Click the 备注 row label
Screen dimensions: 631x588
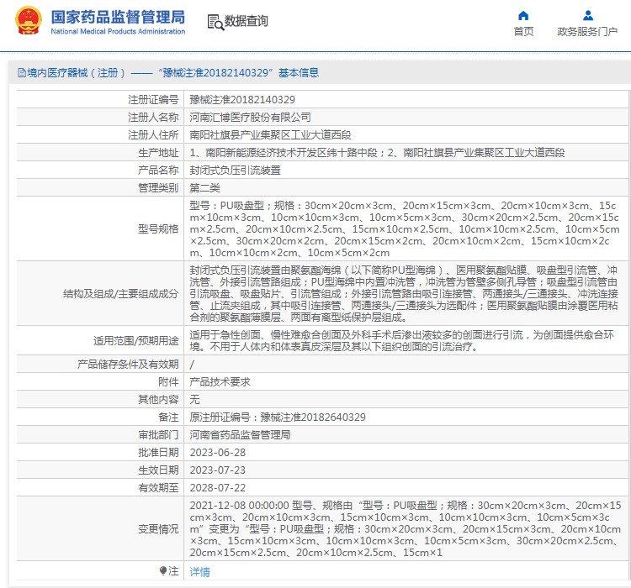[x=168, y=417]
